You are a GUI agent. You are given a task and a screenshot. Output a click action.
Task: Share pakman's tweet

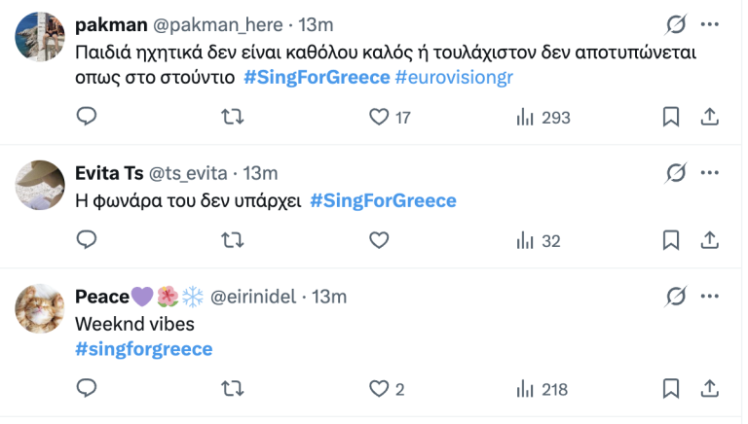point(710,117)
